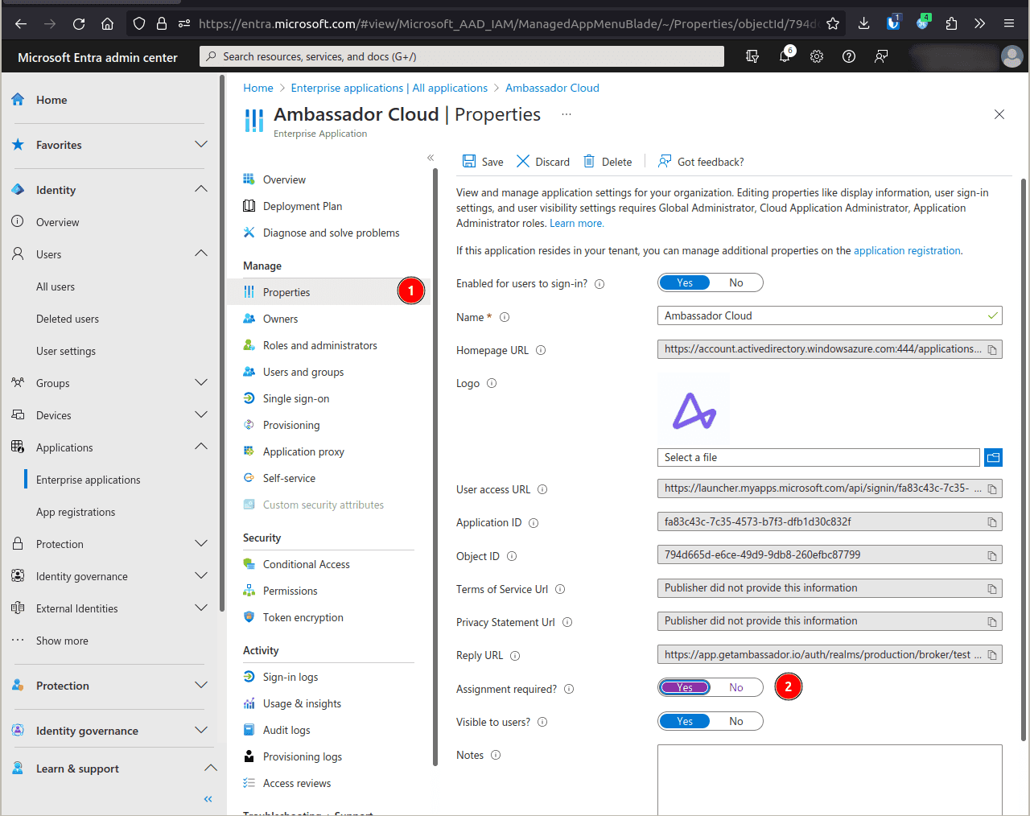Set Enabled for users to sign-in to Yes
Screen dimensions: 1030x816
[x=685, y=282]
